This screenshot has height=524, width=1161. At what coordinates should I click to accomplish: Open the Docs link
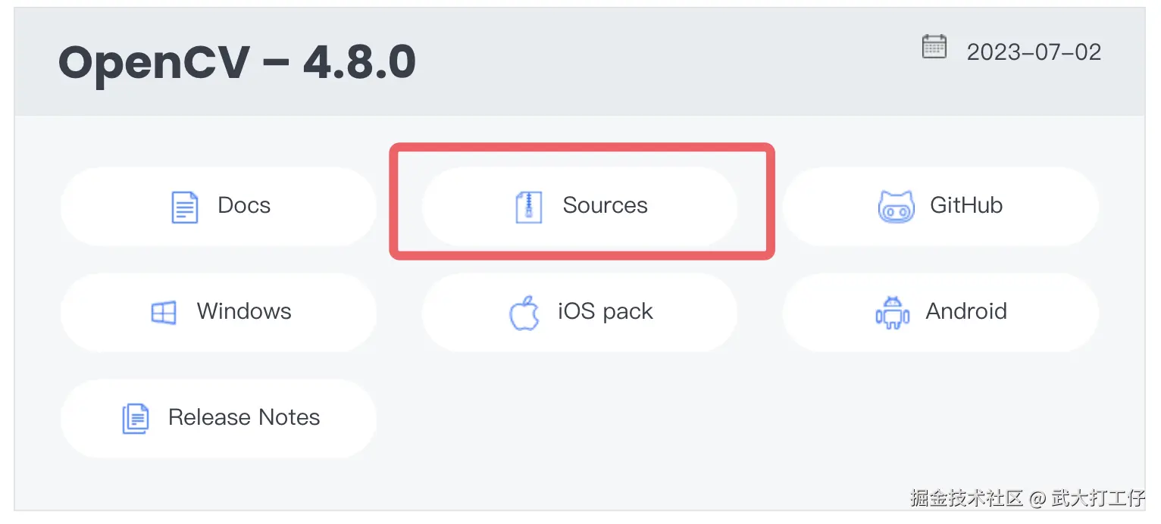click(218, 206)
